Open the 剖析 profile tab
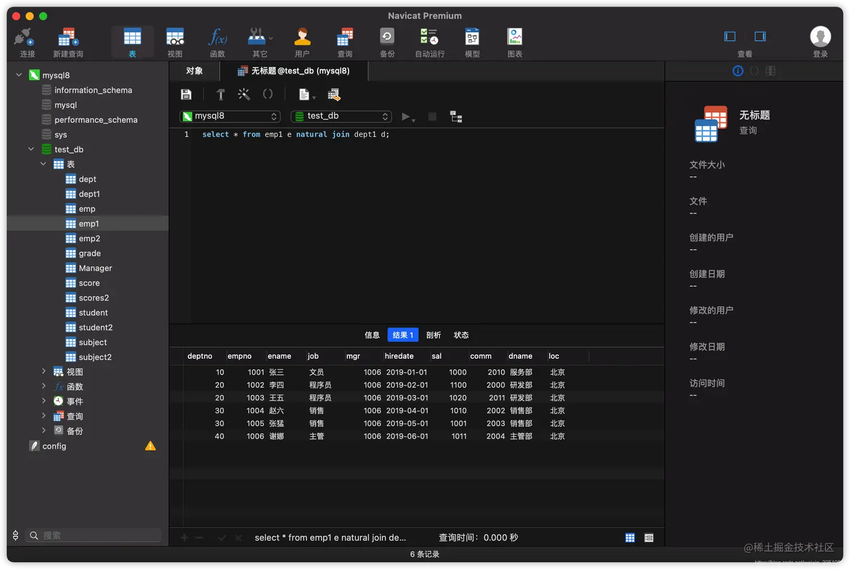The height and width of the screenshot is (569, 850). click(433, 335)
